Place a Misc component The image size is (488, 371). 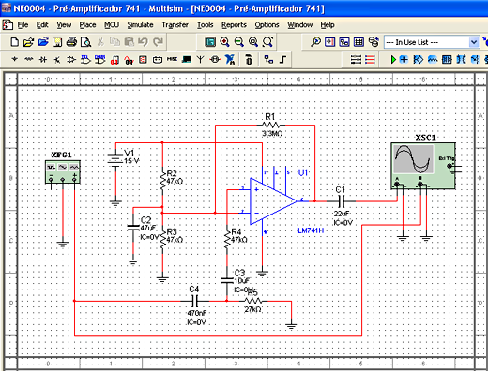172,59
